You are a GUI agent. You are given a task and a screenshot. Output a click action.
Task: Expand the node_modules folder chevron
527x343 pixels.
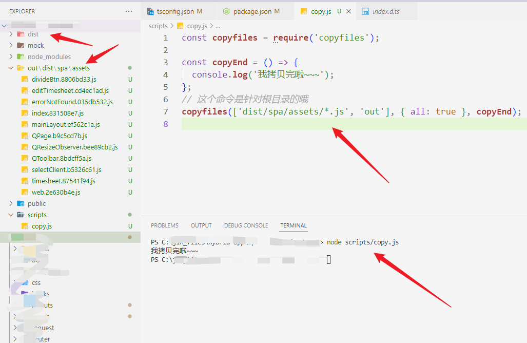point(11,56)
